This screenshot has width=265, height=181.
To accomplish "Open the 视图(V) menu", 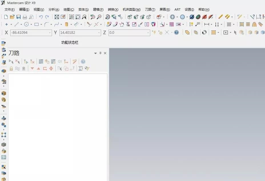I will click(39, 9).
